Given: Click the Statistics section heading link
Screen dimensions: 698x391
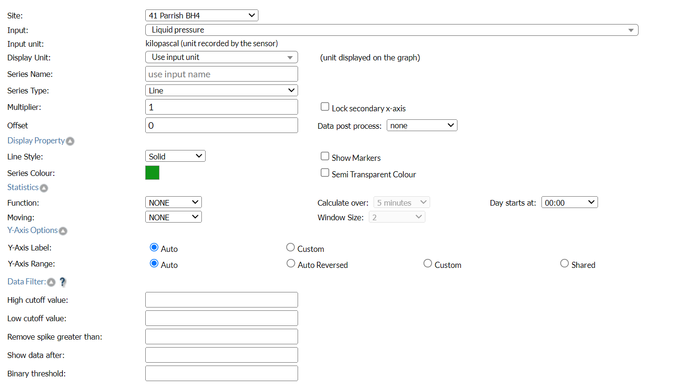Looking at the screenshot, I should (x=23, y=187).
